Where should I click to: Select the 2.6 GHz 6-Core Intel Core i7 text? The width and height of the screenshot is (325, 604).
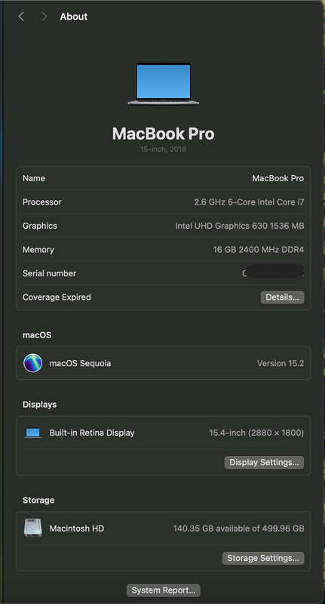coord(250,202)
